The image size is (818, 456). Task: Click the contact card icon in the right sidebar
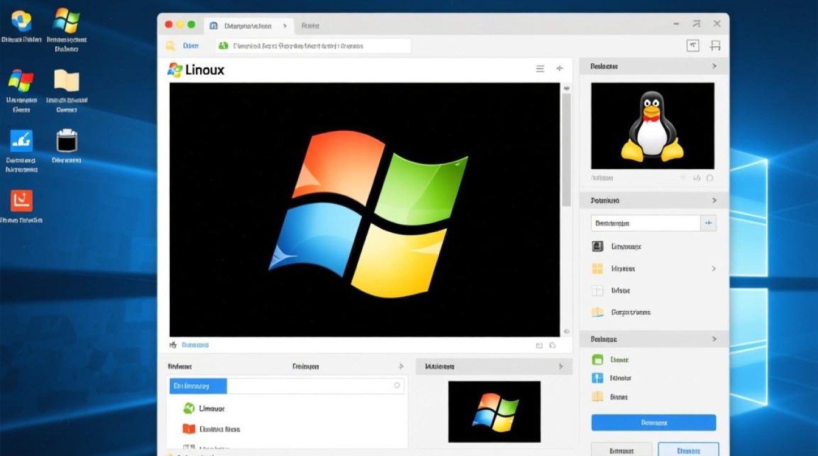click(598, 246)
